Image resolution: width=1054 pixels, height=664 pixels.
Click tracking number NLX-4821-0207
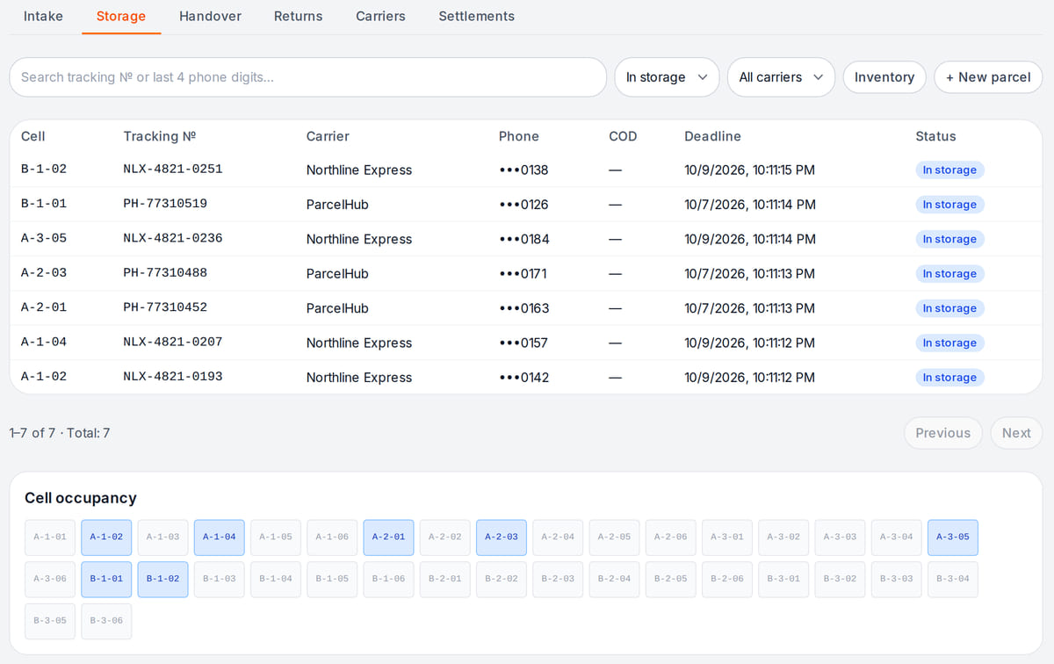[x=173, y=343]
